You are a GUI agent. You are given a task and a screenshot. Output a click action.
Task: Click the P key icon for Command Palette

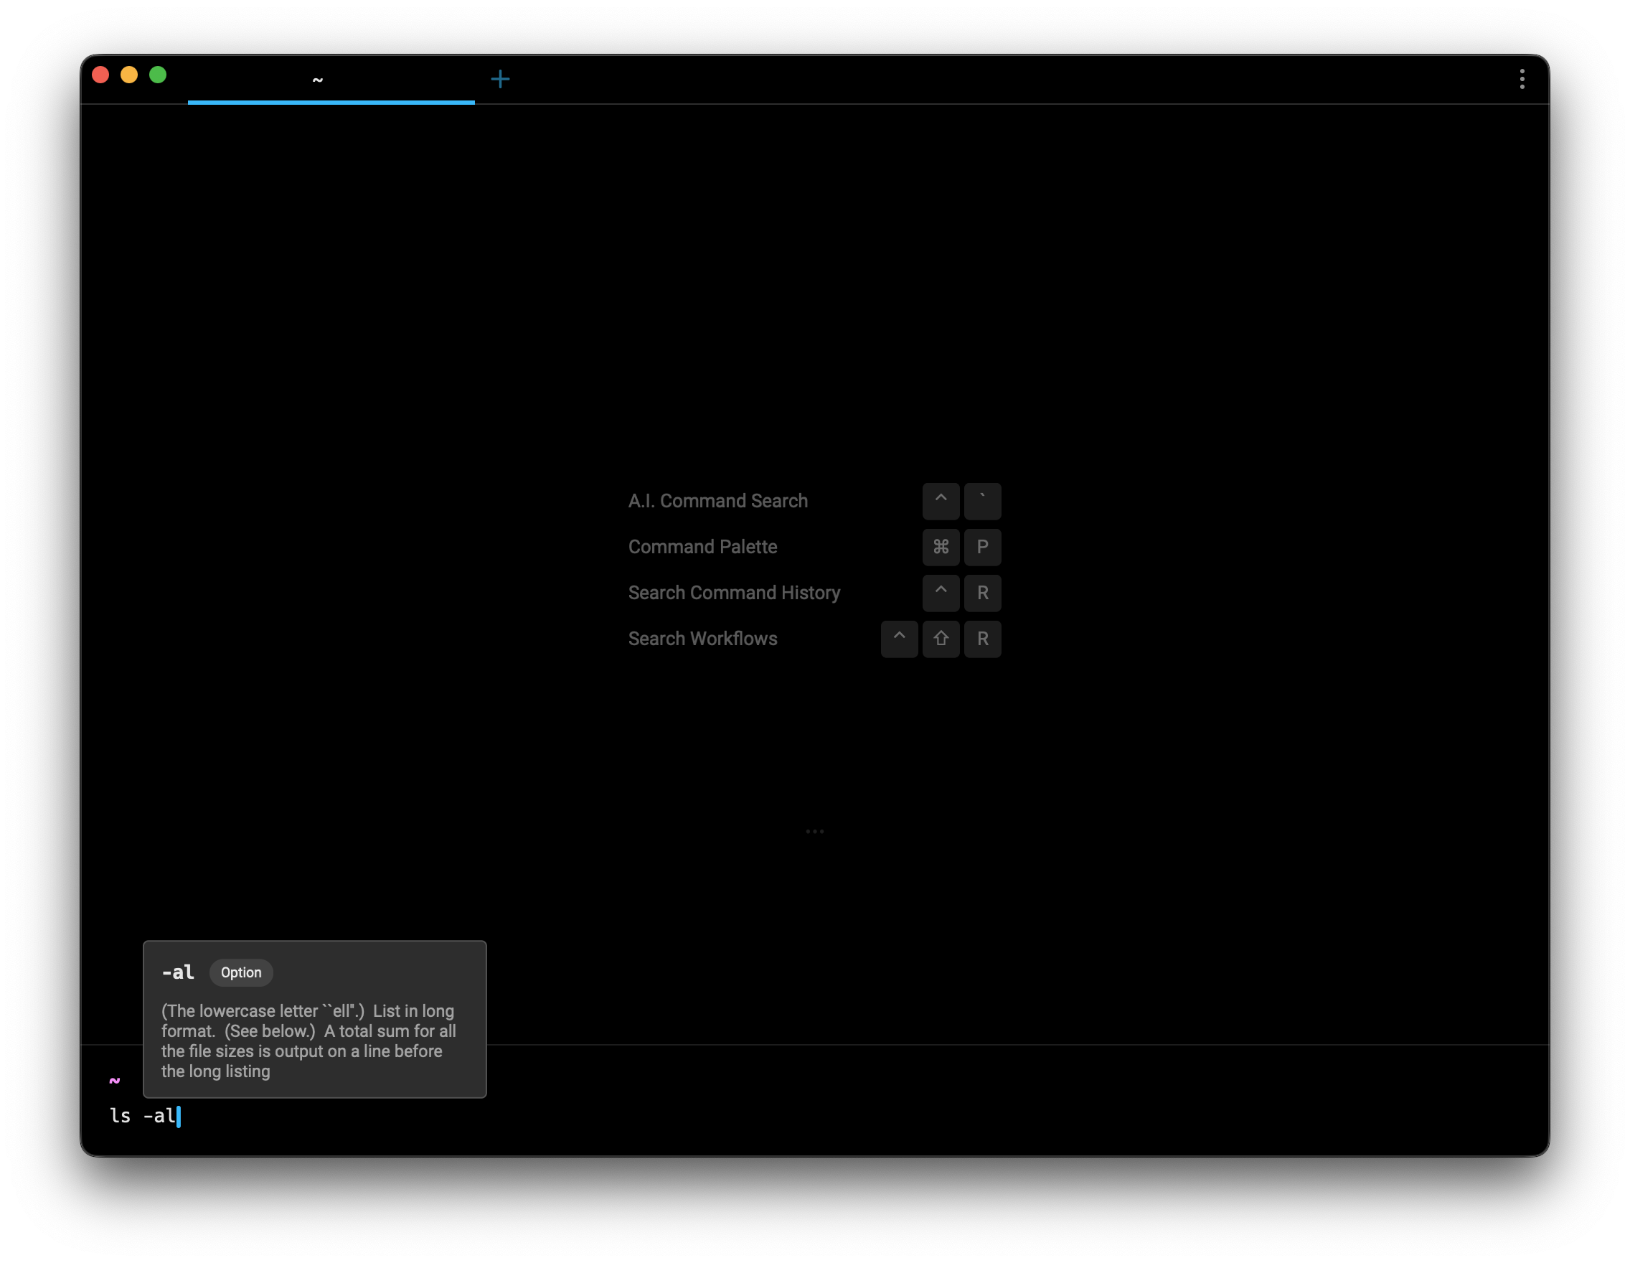click(983, 547)
